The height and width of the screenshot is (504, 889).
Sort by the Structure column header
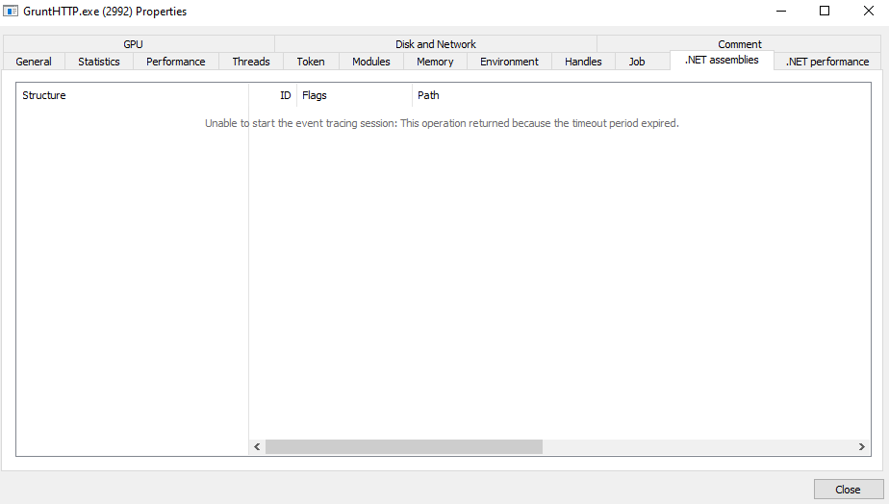coord(44,95)
